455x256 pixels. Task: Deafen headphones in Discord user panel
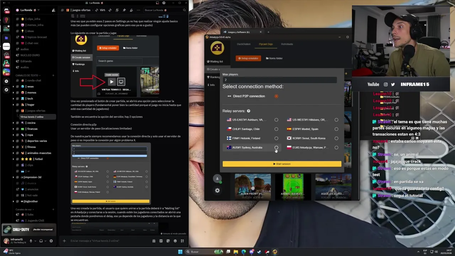click(41, 241)
